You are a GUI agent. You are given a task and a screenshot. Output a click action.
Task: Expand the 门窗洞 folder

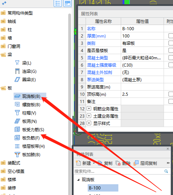[x=3, y=46]
